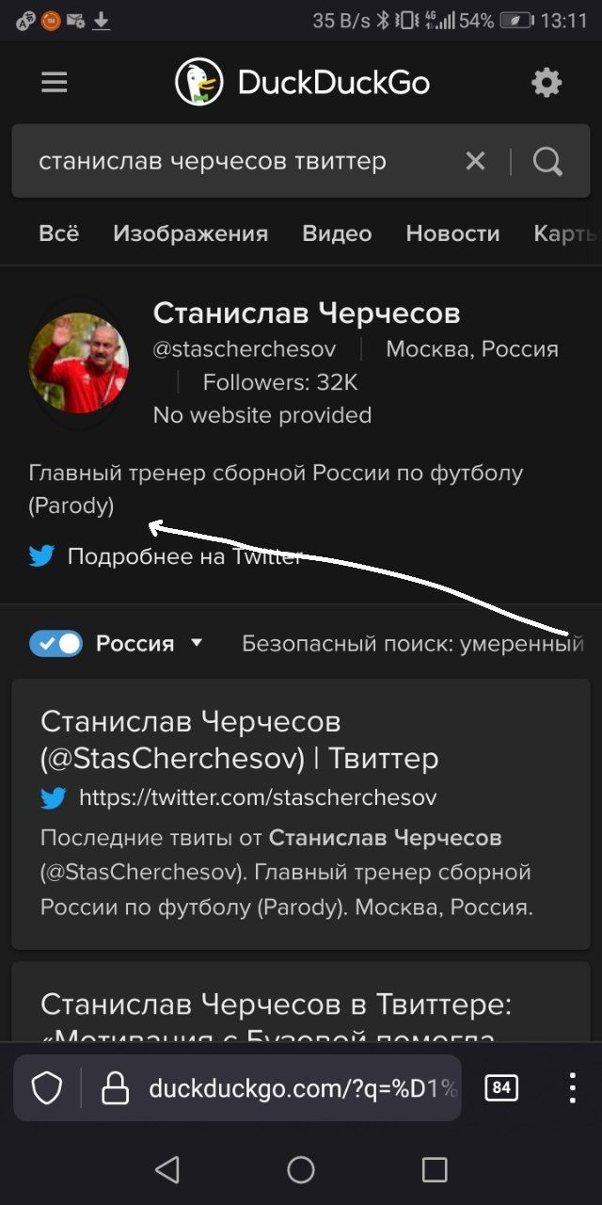Click the magnifying glass search icon

coord(547,161)
